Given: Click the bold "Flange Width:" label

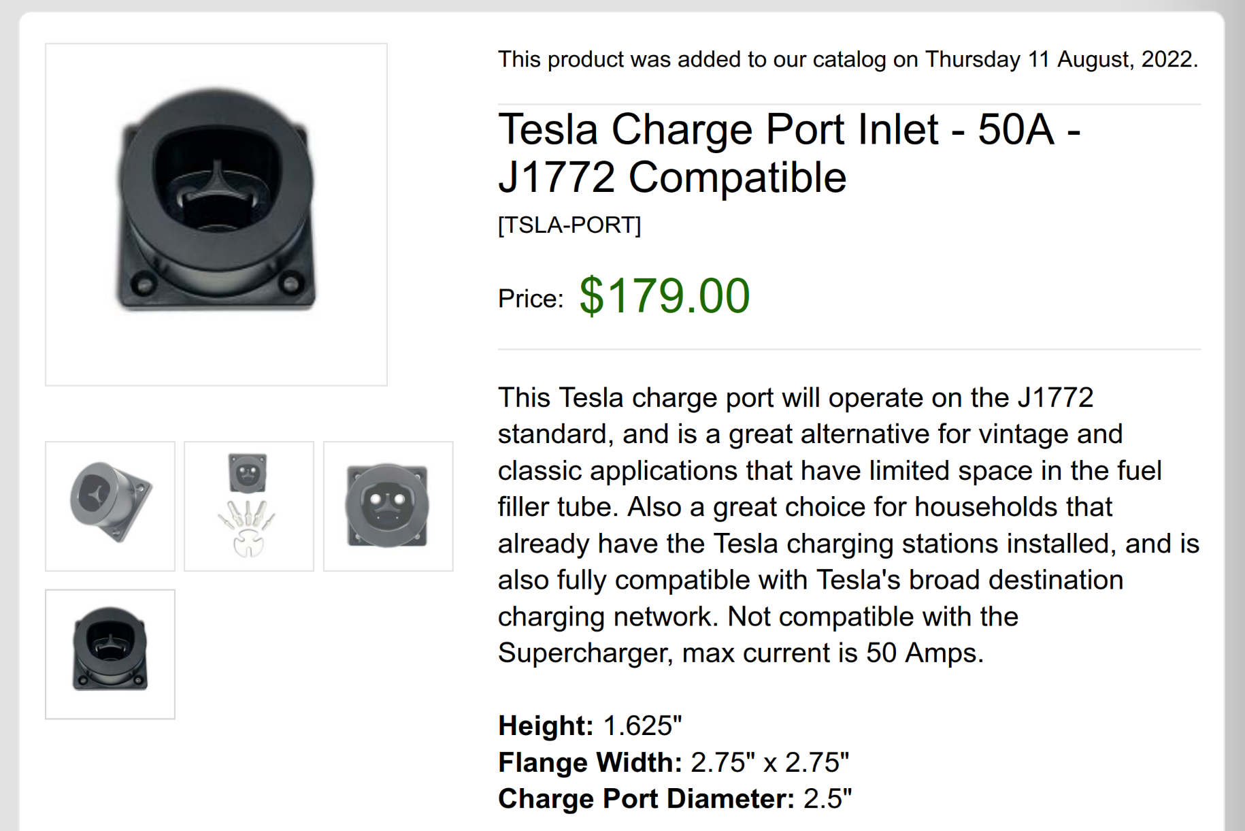Looking at the screenshot, I should tap(590, 762).
